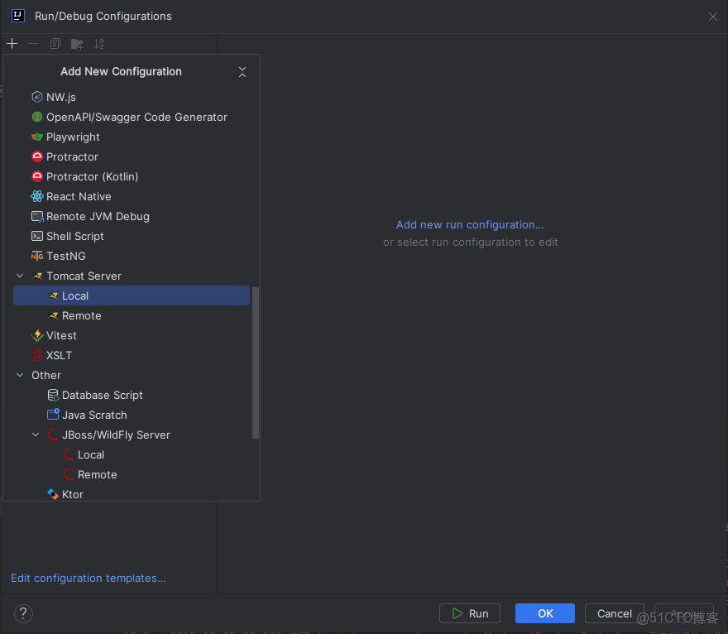Viewport: 728px width, 634px height.
Task: Click the Shell Script terminal icon
Action: (x=37, y=237)
